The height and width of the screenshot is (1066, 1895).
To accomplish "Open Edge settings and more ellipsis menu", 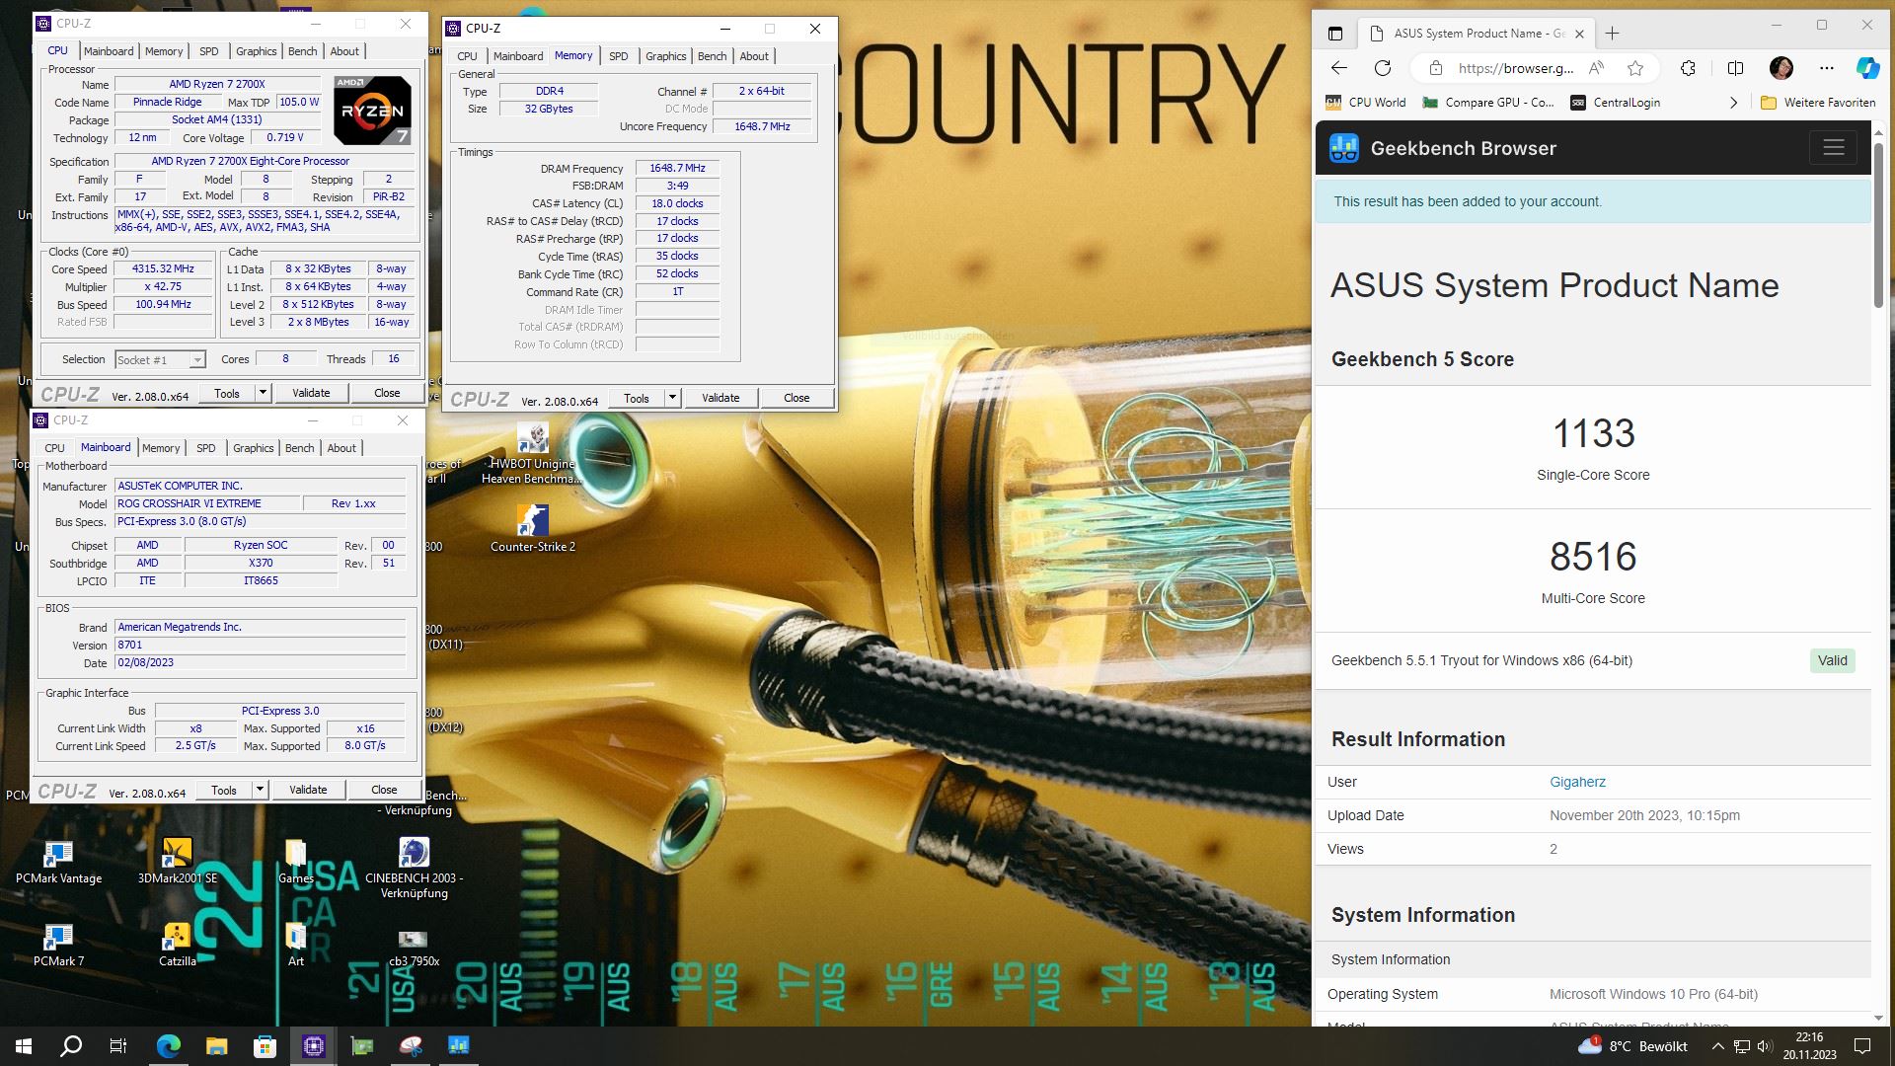I will click(x=1827, y=68).
